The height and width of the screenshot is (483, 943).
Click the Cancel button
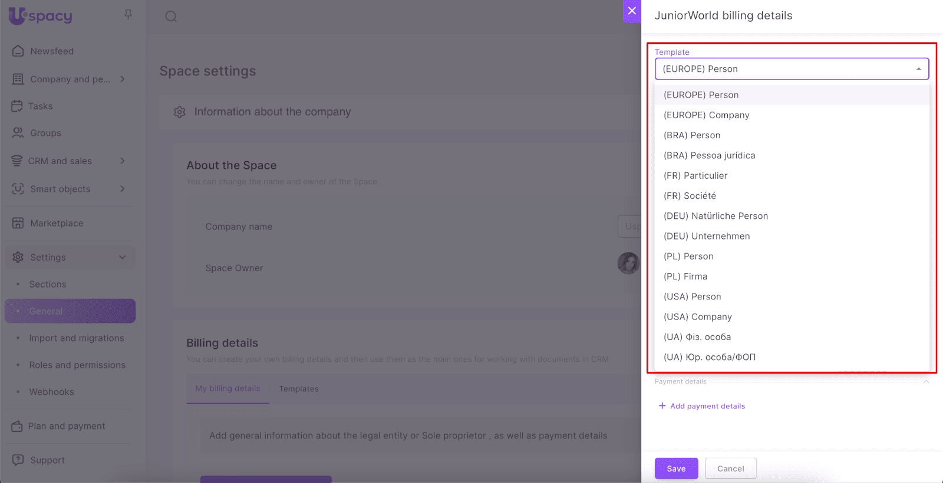click(x=730, y=468)
